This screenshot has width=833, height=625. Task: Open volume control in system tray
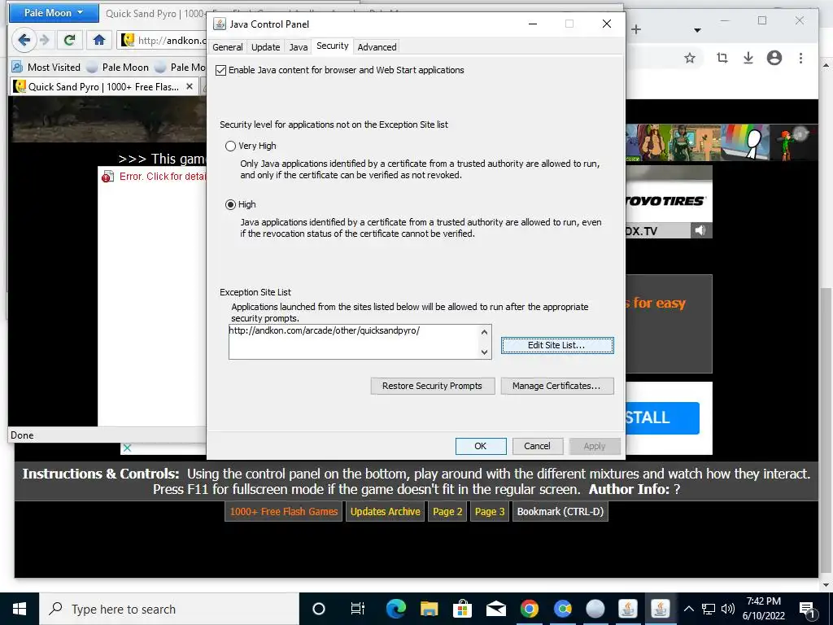(728, 609)
